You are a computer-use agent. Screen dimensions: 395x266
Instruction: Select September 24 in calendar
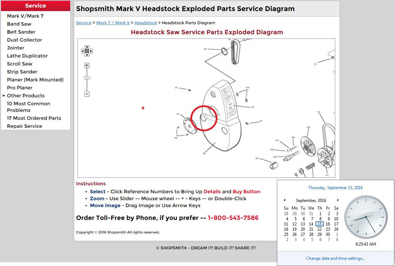tap(336, 229)
